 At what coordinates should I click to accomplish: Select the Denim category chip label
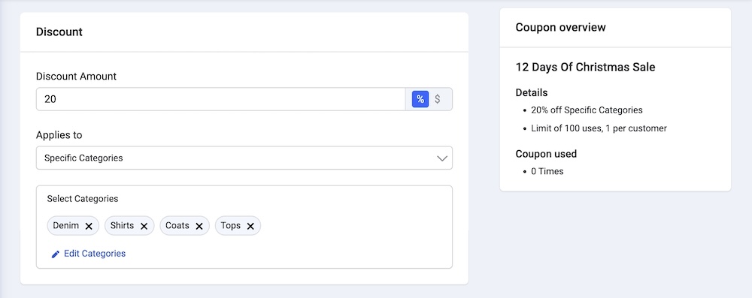(65, 225)
